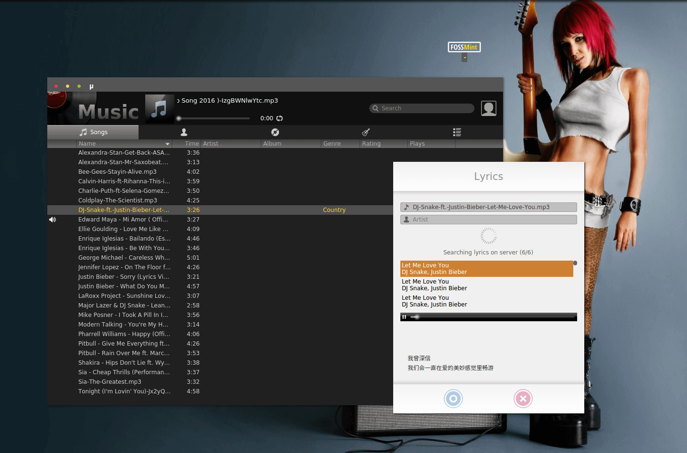
Task: Sort songs by Rating column header
Action: tap(384, 144)
